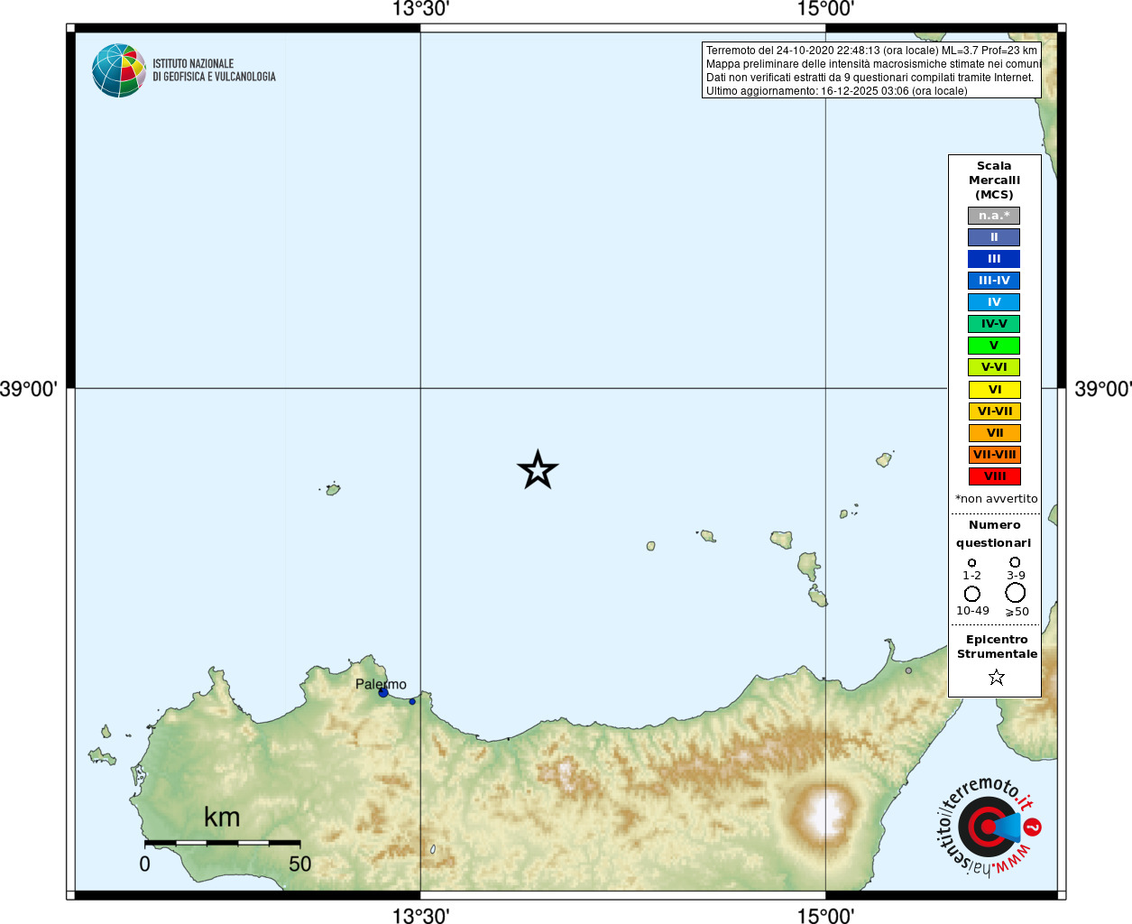Click the haisentitoilterremoto.it logo
Screen dimensions: 1132x924
988,826
